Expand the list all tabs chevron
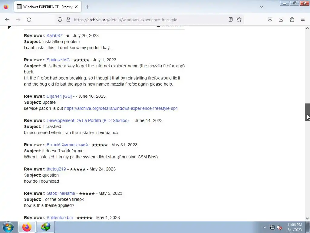310x233 pixels. point(261,7)
